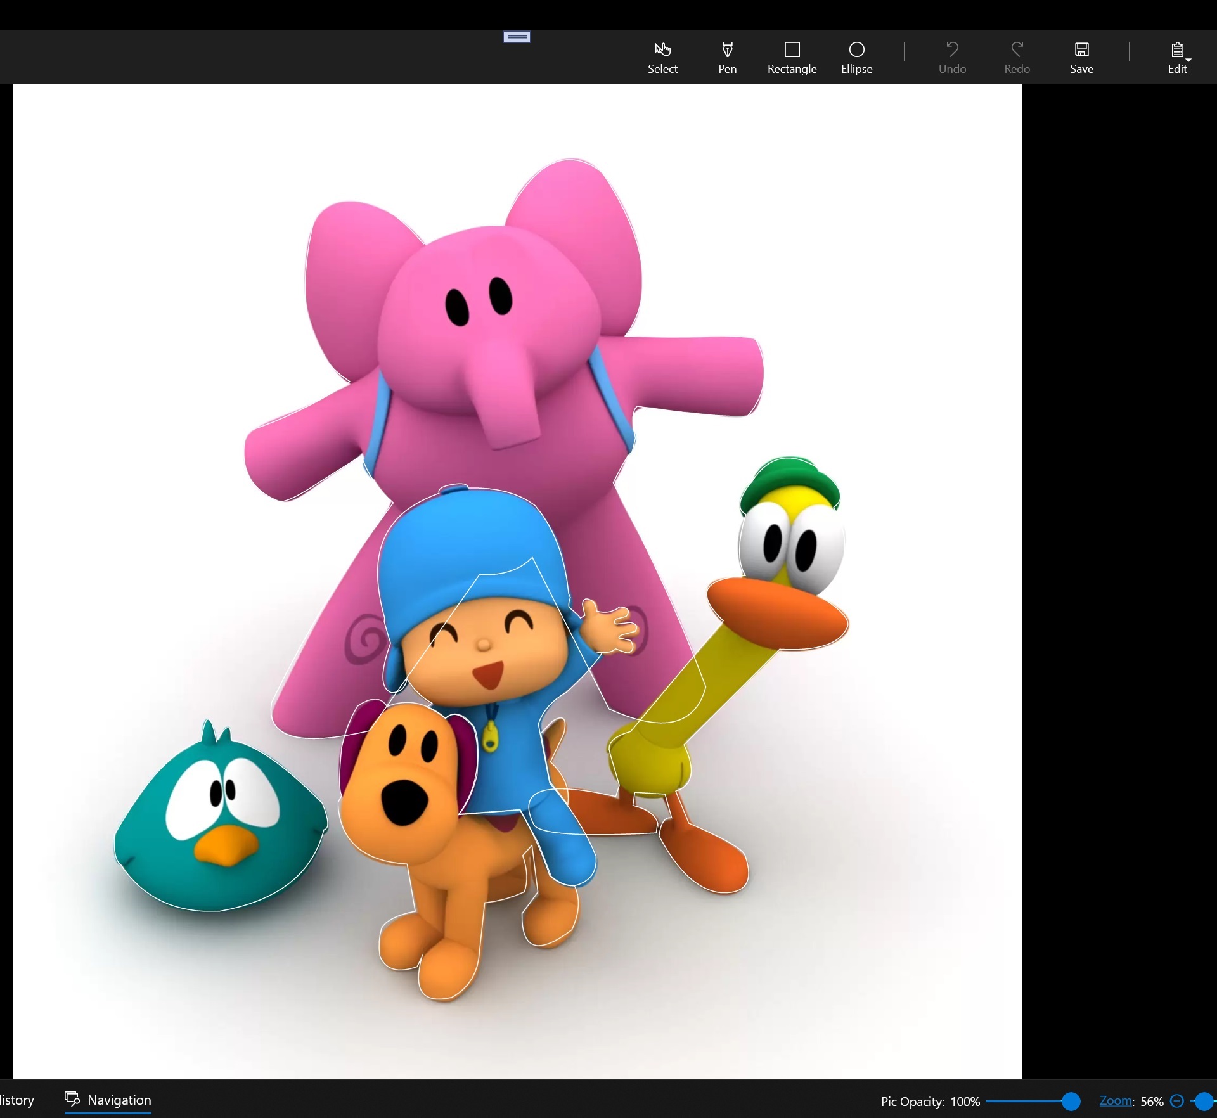Viewport: 1217px width, 1118px height.
Task: Open the Edit clipboard menu
Action: coord(1178,58)
